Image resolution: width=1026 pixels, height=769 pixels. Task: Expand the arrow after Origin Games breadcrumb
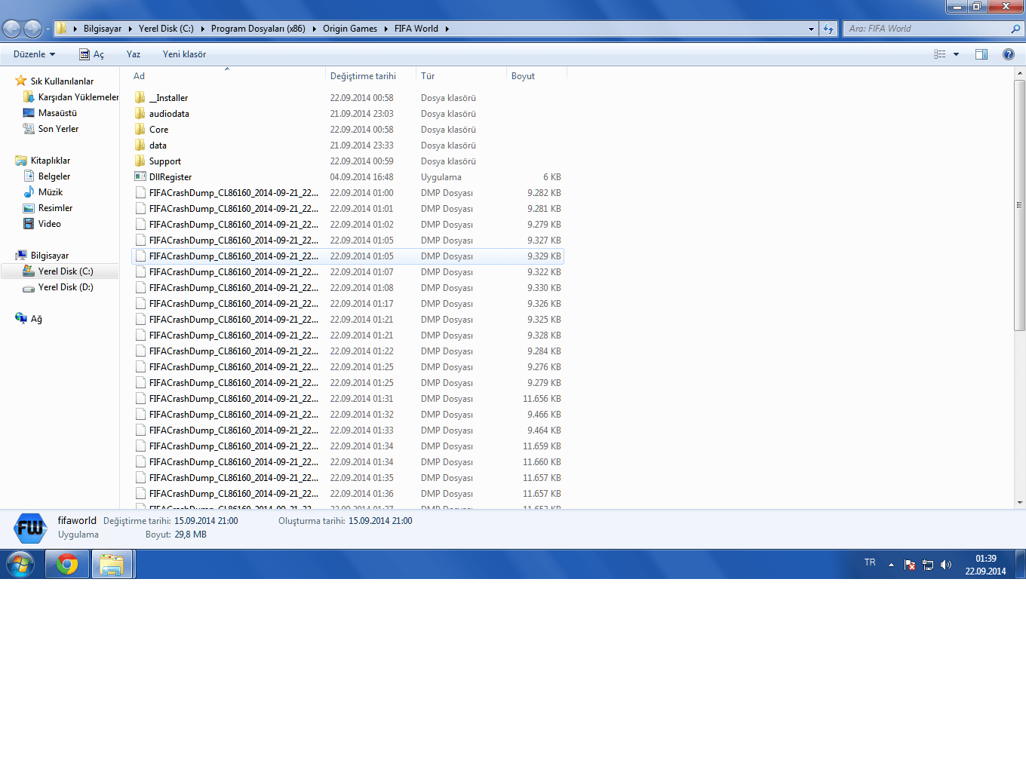coord(386,29)
